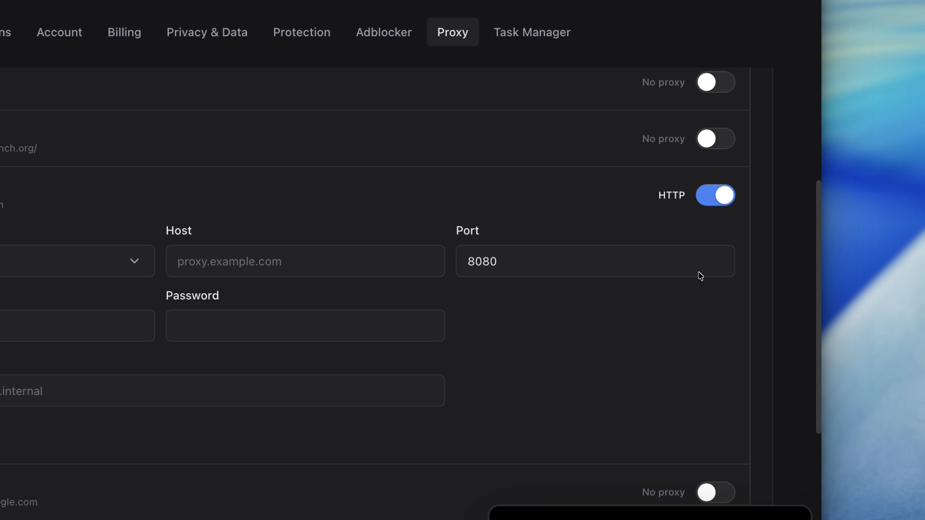Focus the field left of Password
Viewport: 925px width, 520px height.
tap(77, 325)
